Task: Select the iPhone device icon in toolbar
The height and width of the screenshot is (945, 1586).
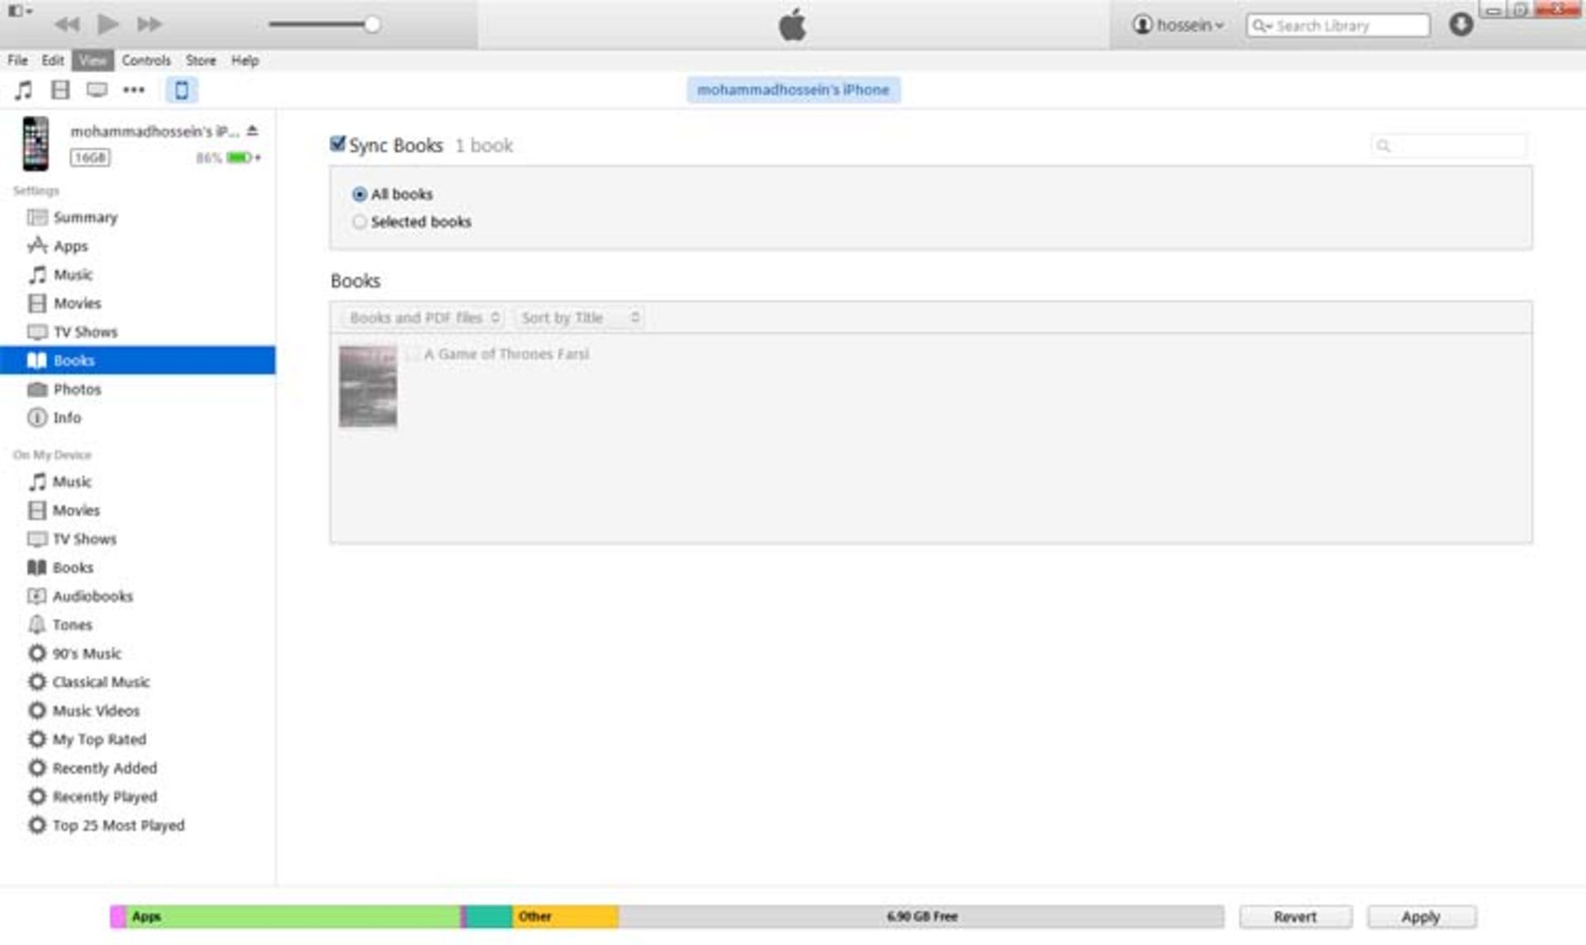Action: [182, 90]
